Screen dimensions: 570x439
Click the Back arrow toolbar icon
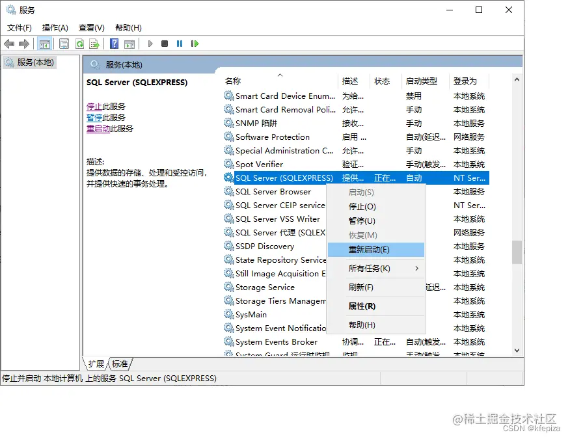tap(9, 44)
